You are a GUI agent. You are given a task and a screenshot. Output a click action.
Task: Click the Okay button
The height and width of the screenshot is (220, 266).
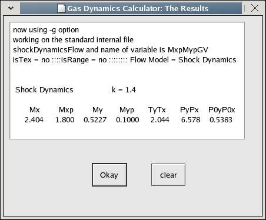pyautogui.click(x=109, y=175)
